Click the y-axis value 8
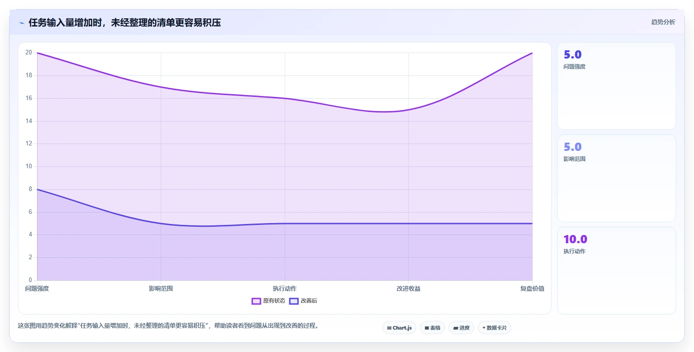This screenshot has width=694, height=352. 30,189
